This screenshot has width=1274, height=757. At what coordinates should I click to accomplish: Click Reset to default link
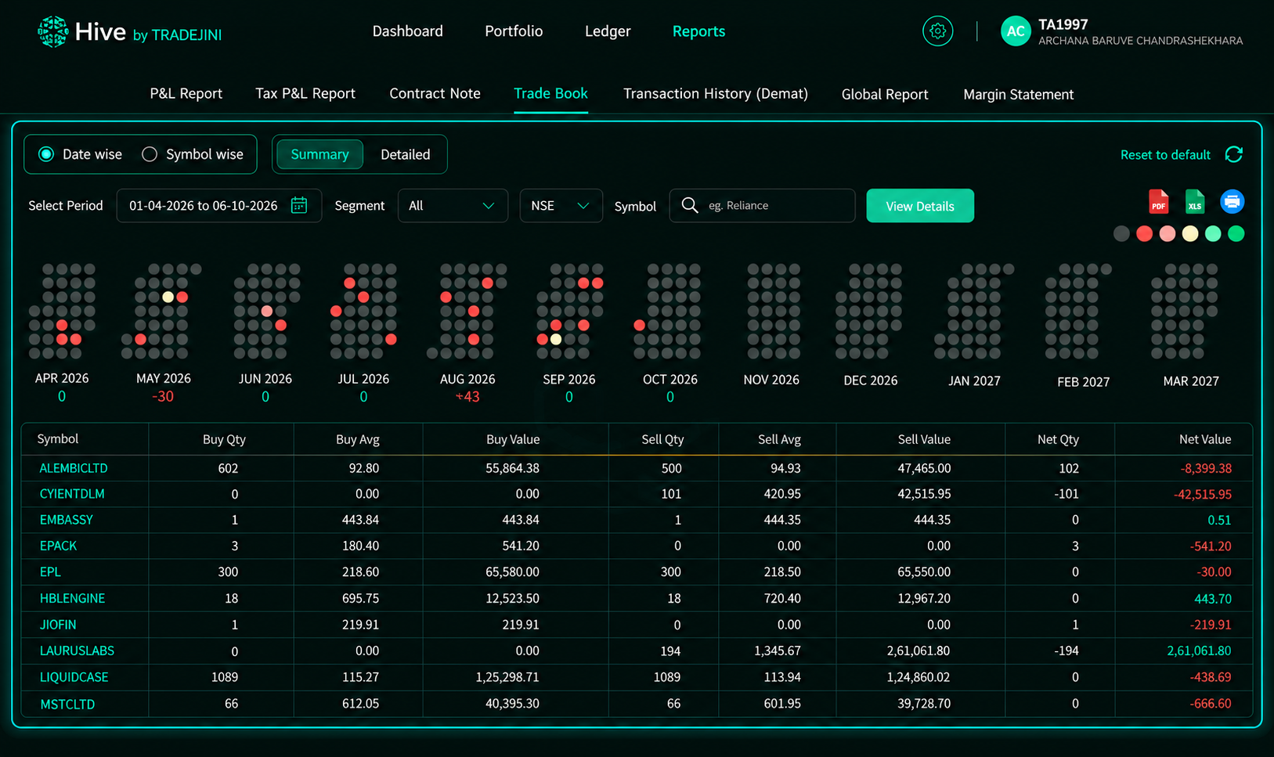(1165, 155)
